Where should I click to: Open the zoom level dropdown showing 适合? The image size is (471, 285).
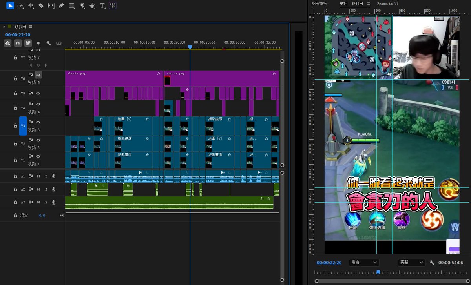[364, 263]
